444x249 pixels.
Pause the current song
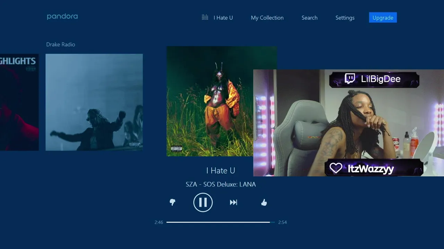[203, 202]
